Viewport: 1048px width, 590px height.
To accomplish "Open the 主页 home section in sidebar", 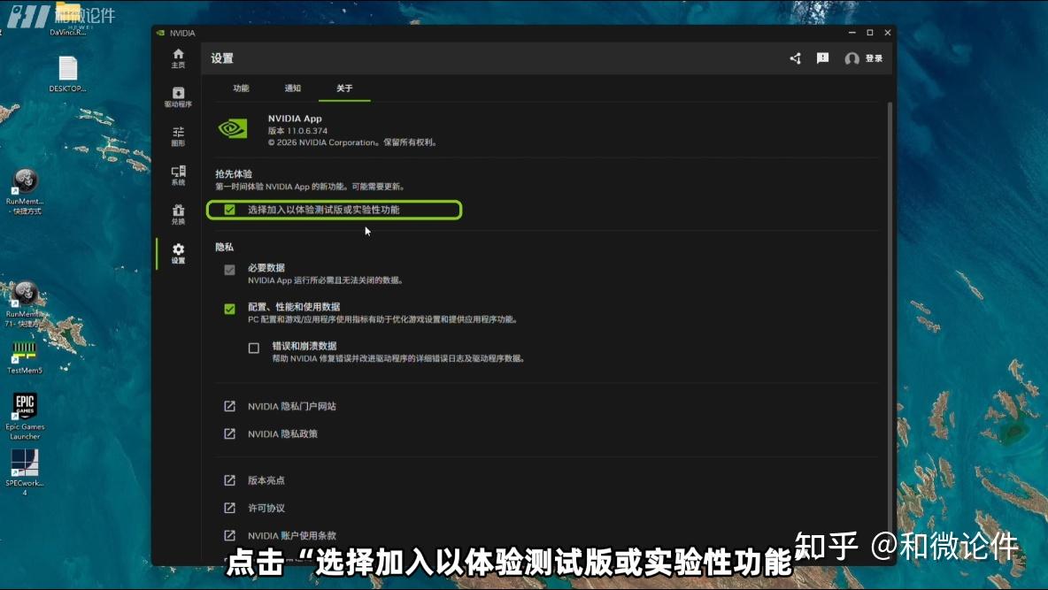I will [178, 58].
